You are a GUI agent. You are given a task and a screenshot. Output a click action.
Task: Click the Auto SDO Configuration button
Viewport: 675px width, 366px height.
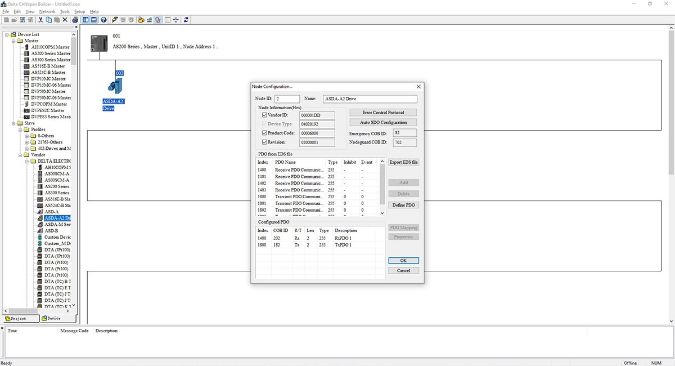pyautogui.click(x=383, y=122)
